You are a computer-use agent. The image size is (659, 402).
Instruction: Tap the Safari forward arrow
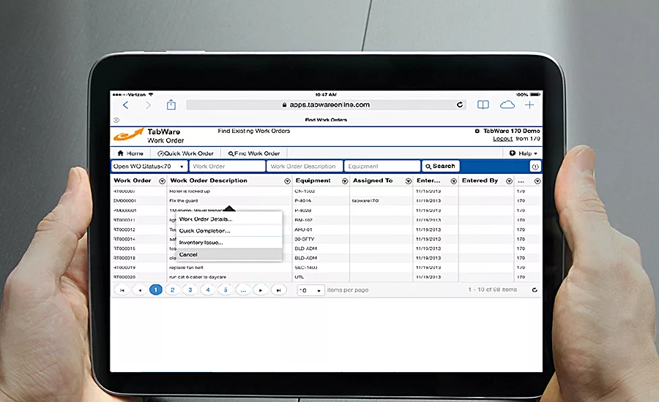click(148, 105)
